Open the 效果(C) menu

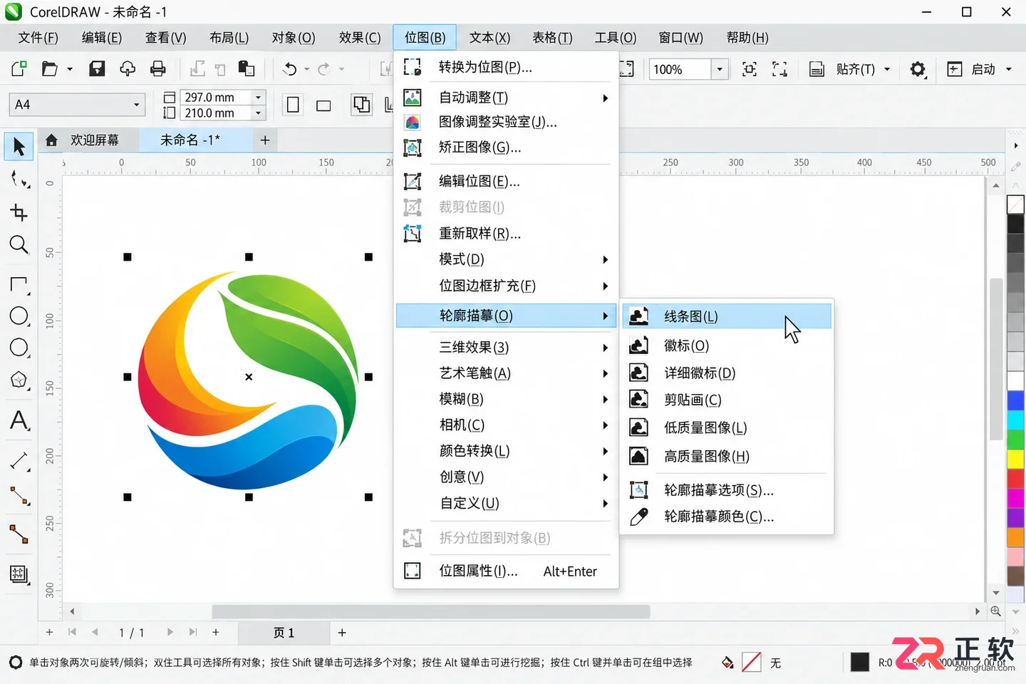(360, 38)
